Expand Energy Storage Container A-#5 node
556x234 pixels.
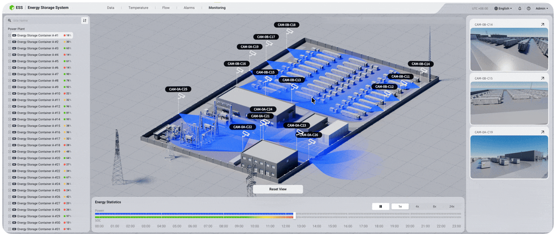point(10,61)
